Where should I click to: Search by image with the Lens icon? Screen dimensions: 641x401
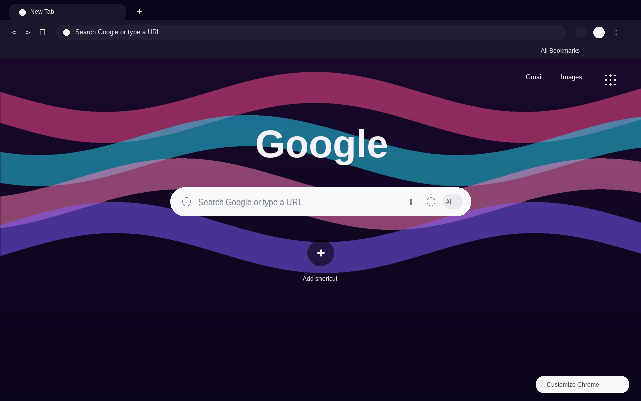(x=431, y=202)
